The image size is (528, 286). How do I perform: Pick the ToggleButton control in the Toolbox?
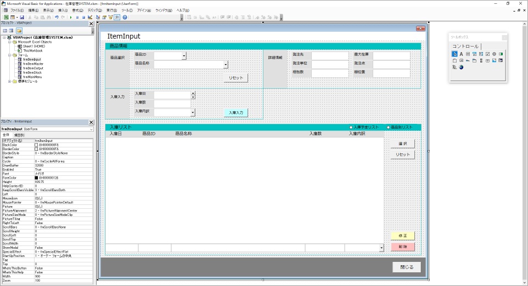pyautogui.click(x=501, y=54)
